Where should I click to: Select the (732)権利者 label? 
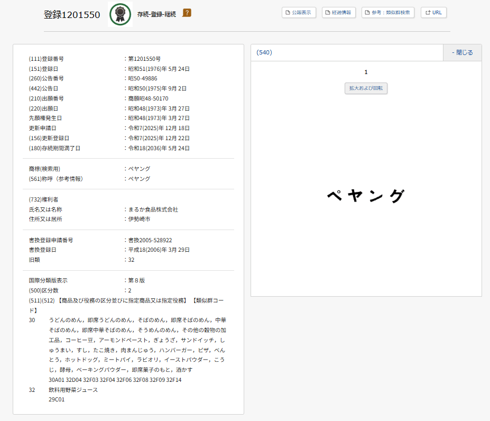point(43,199)
